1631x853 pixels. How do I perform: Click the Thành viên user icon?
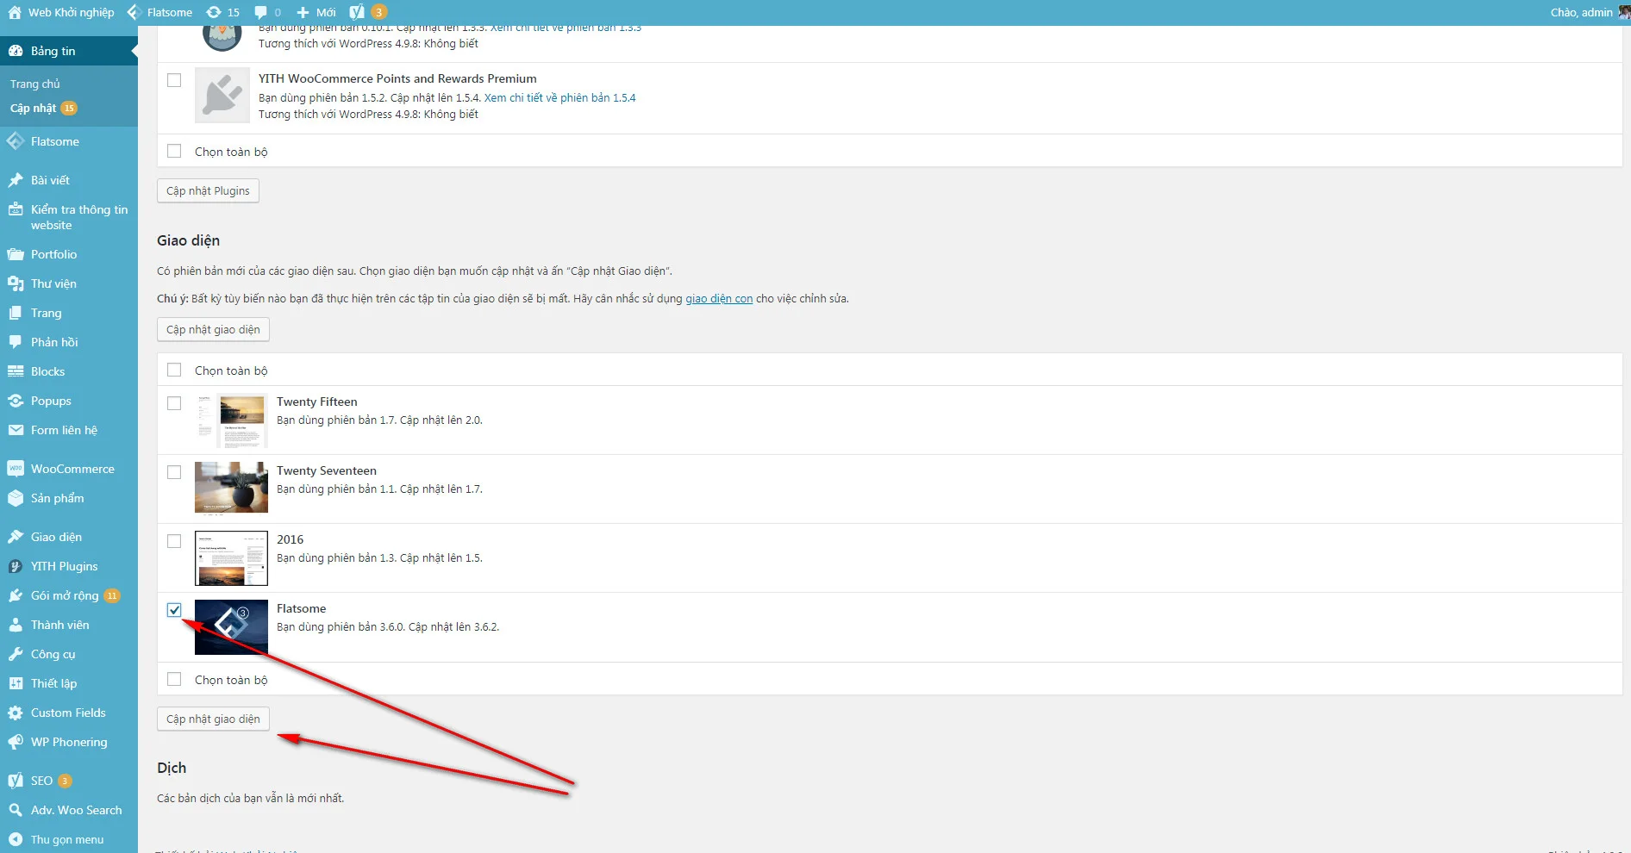tap(16, 625)
